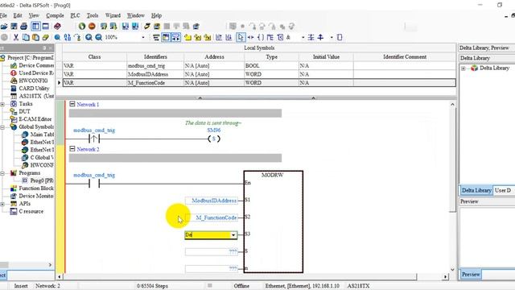Open the PLC menu
This screenshot has width=515, height=290.
point(75,15)
